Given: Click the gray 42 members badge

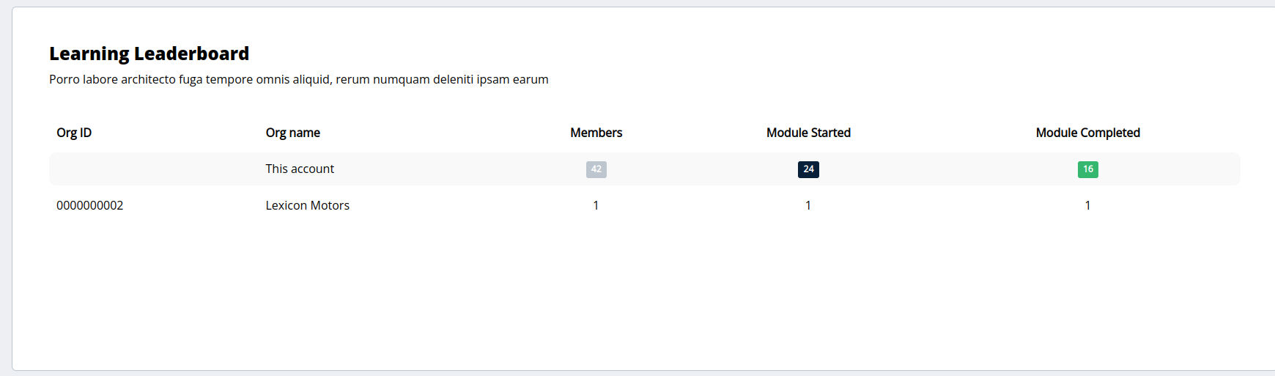Looking at the screenshot, I should 596,169.
